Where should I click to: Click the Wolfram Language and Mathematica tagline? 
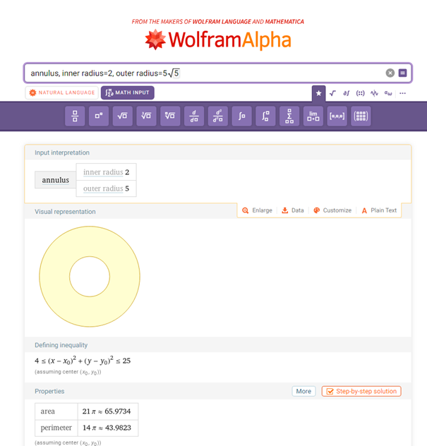click(x=218, y=22)
